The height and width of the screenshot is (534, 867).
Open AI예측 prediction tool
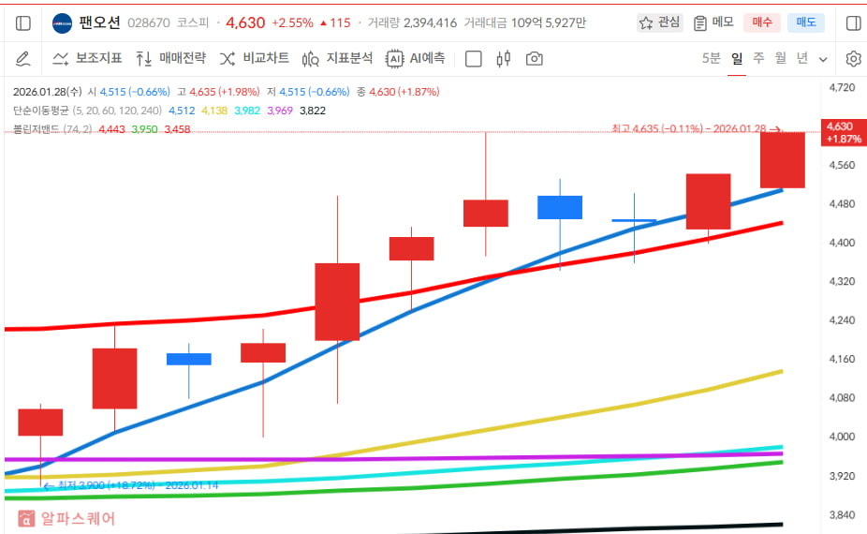coord(416,59)
